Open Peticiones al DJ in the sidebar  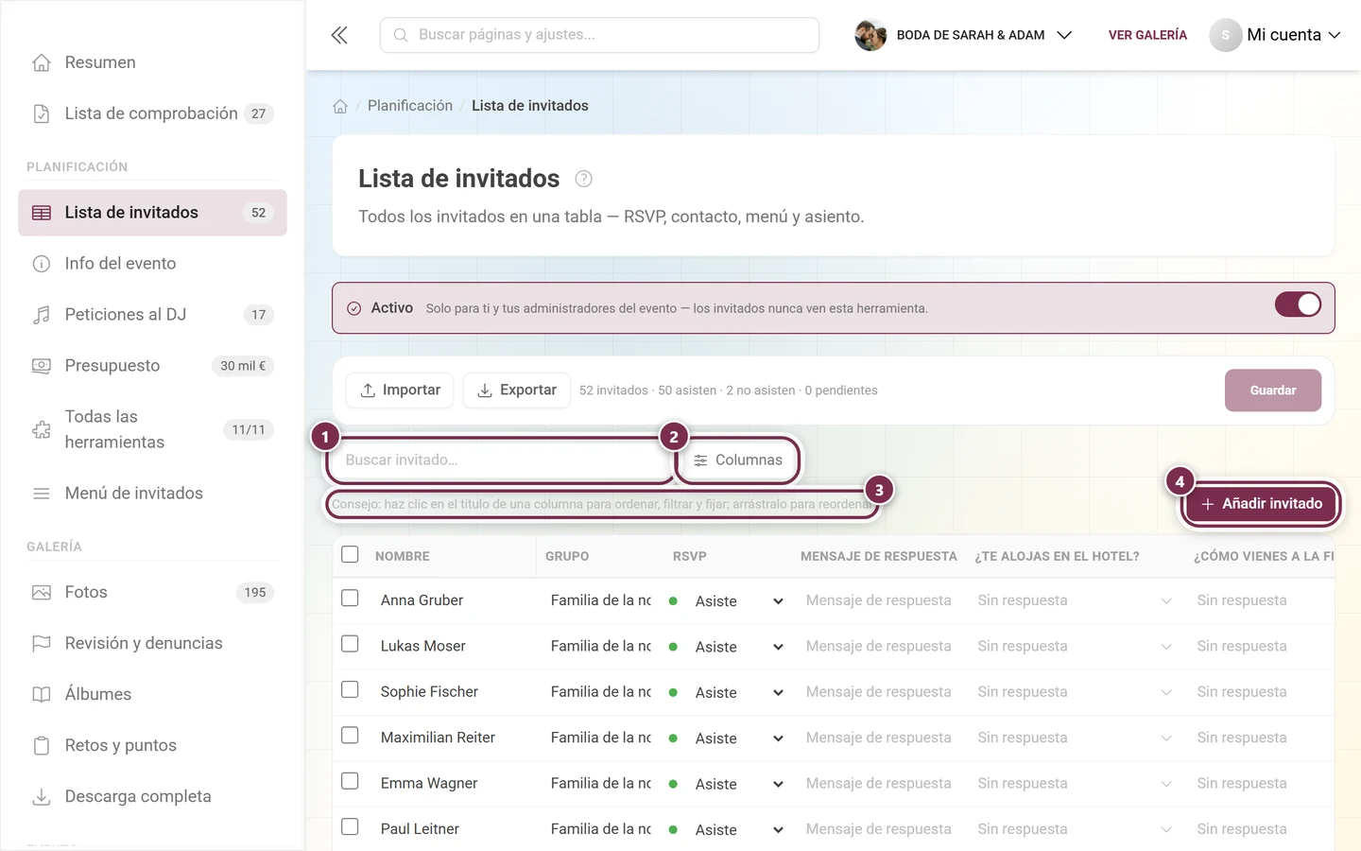click(152, 315)
